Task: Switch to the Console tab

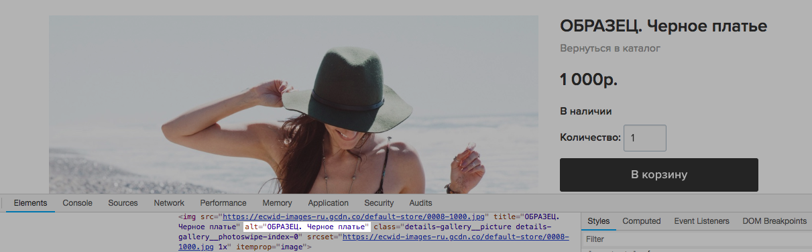Action: pos(78,203)
